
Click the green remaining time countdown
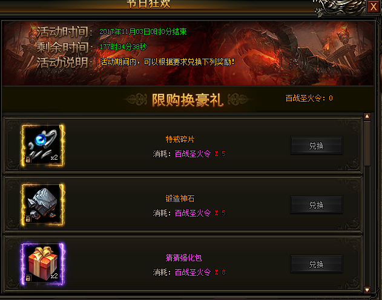point(123,47)
